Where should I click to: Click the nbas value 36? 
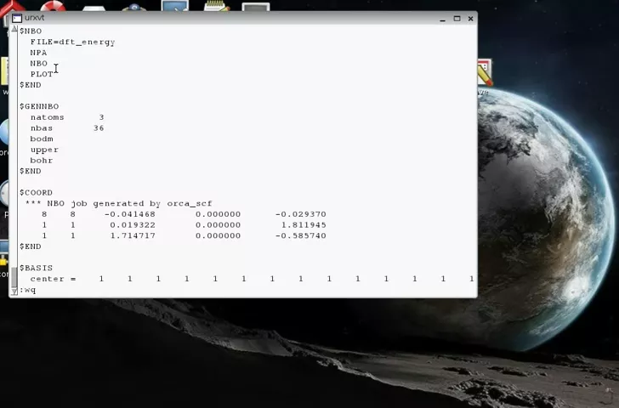pyautogui.click(x=99, y=128)
